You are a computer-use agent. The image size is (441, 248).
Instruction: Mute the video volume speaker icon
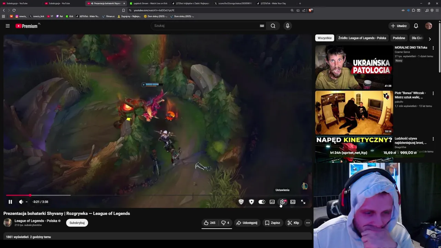click(21, 202)
